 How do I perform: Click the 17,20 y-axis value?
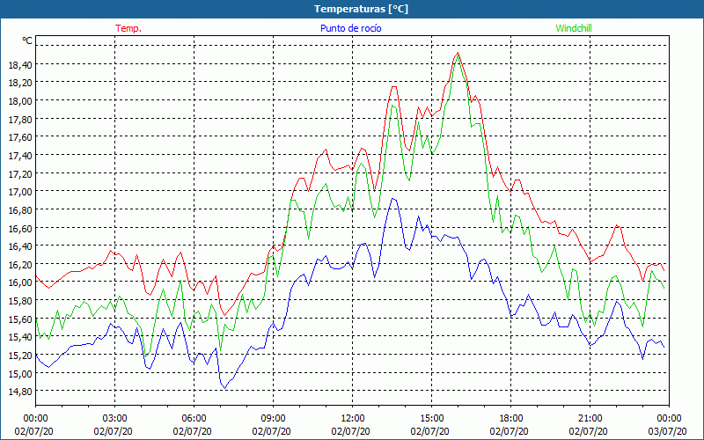click(x=20, y=174)
